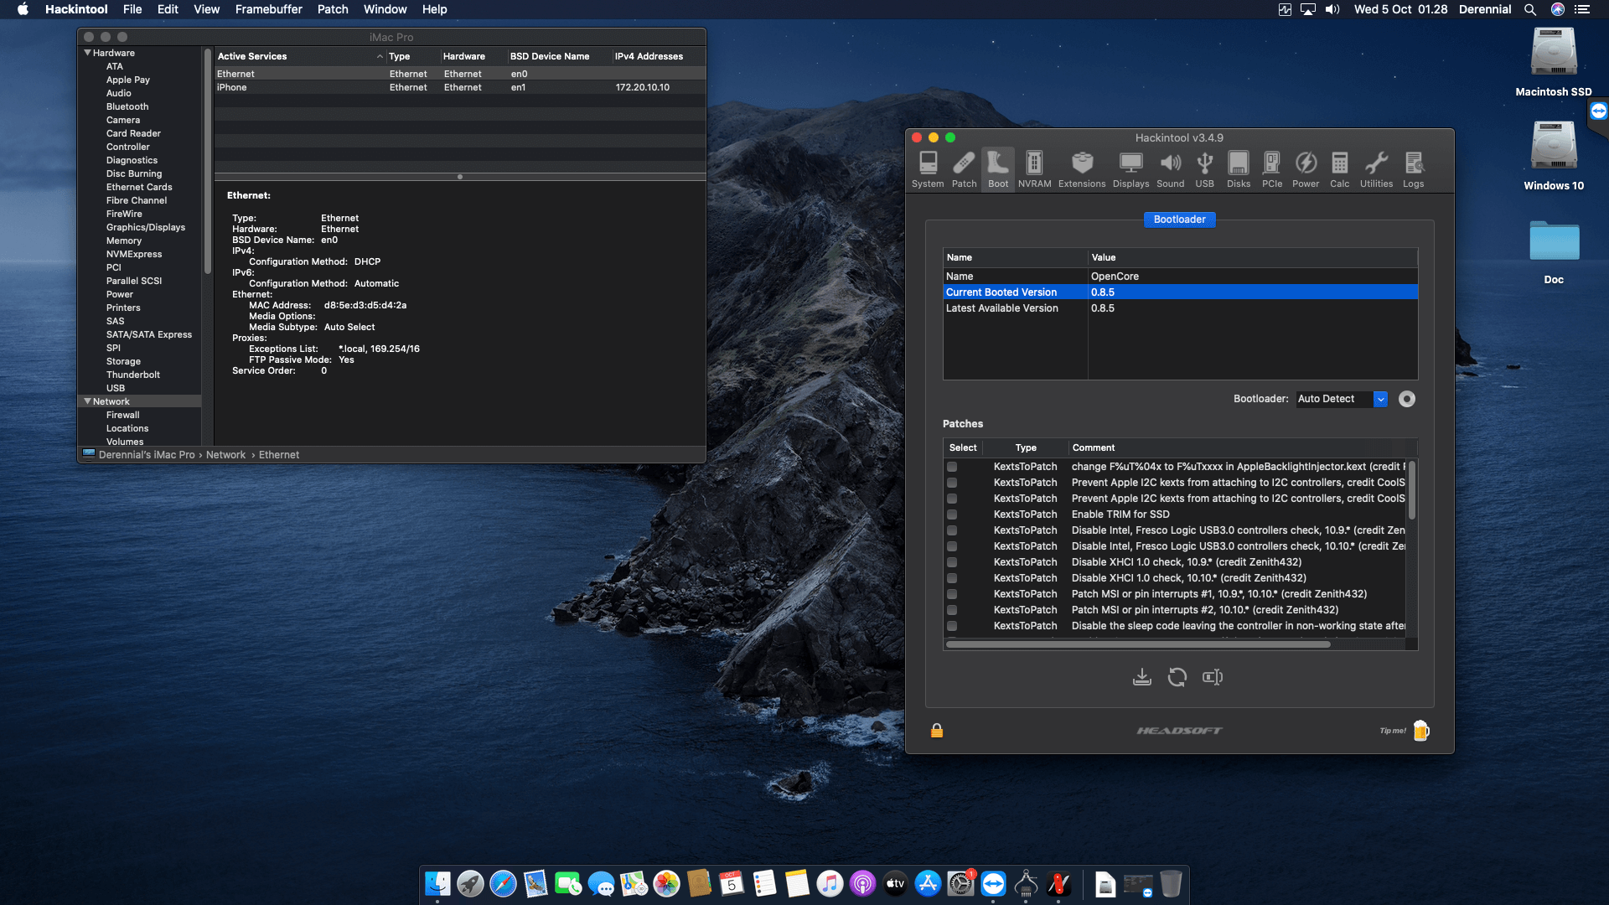
Task: Select the Bootloader tab
Action: coord(1179,219)
